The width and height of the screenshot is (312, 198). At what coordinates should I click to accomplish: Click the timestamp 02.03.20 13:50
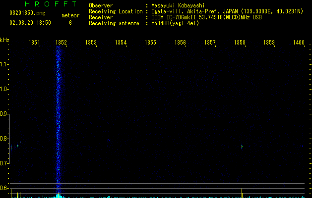(x=30, y=23)
